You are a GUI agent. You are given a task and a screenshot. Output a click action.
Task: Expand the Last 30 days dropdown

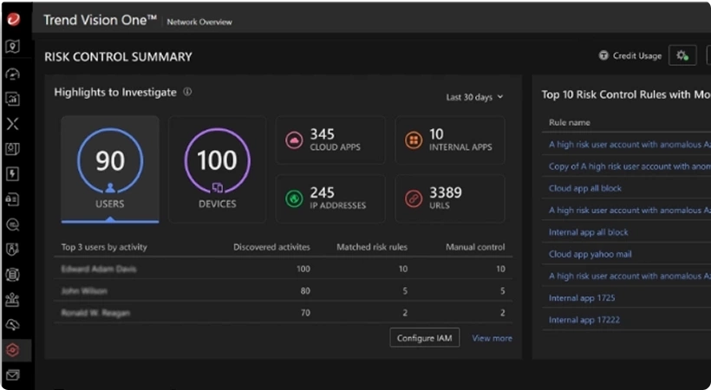pos(474,97)
